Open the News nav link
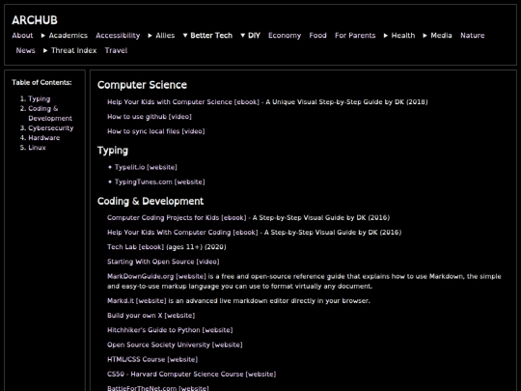Screen dimensions: 521x391 click(26, 50)
